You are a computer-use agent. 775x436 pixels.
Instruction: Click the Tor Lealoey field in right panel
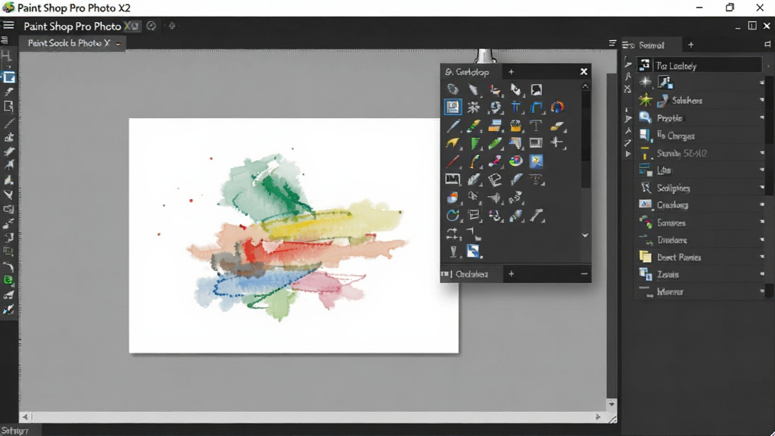tap(699, 65)
